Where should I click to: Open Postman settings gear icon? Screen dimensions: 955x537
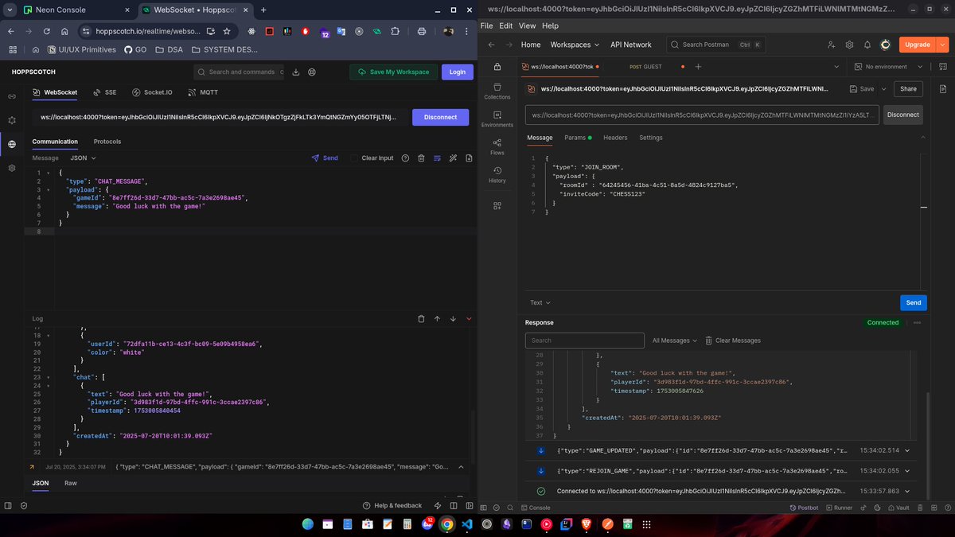(x=849, y=45)
